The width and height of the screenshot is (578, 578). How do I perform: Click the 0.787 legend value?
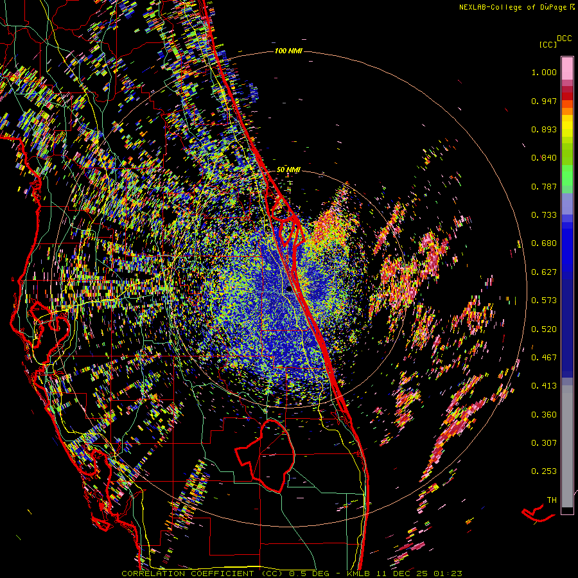pyautogui.click(x=544, y=186)
